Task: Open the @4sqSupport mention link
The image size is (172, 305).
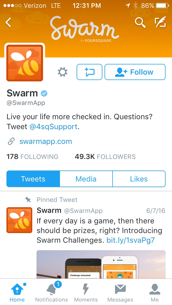Action: pos(53,127)
